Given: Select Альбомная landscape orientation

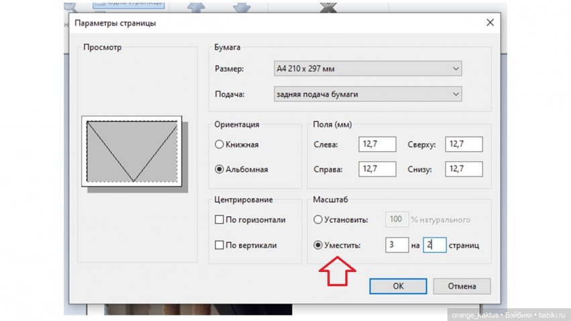Looking at the screenshot, I should [x=219, y=169].
